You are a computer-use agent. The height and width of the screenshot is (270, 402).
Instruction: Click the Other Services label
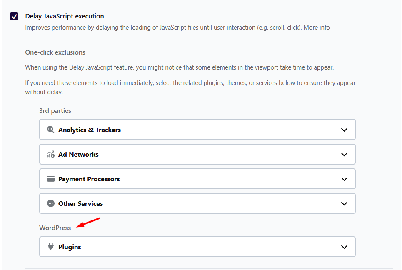click(80, 204)
